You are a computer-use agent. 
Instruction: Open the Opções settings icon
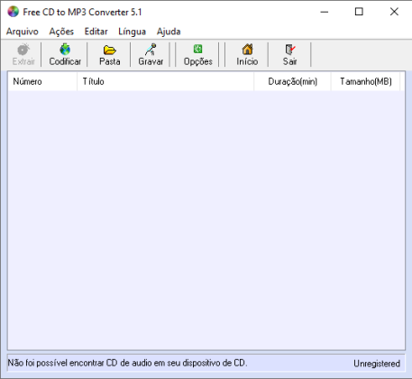pos(198,49)
